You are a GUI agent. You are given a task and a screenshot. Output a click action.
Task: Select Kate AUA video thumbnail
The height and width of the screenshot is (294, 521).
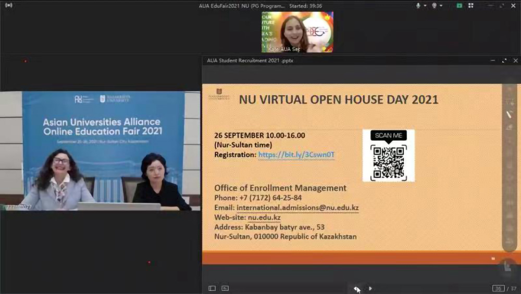[297, 32]
